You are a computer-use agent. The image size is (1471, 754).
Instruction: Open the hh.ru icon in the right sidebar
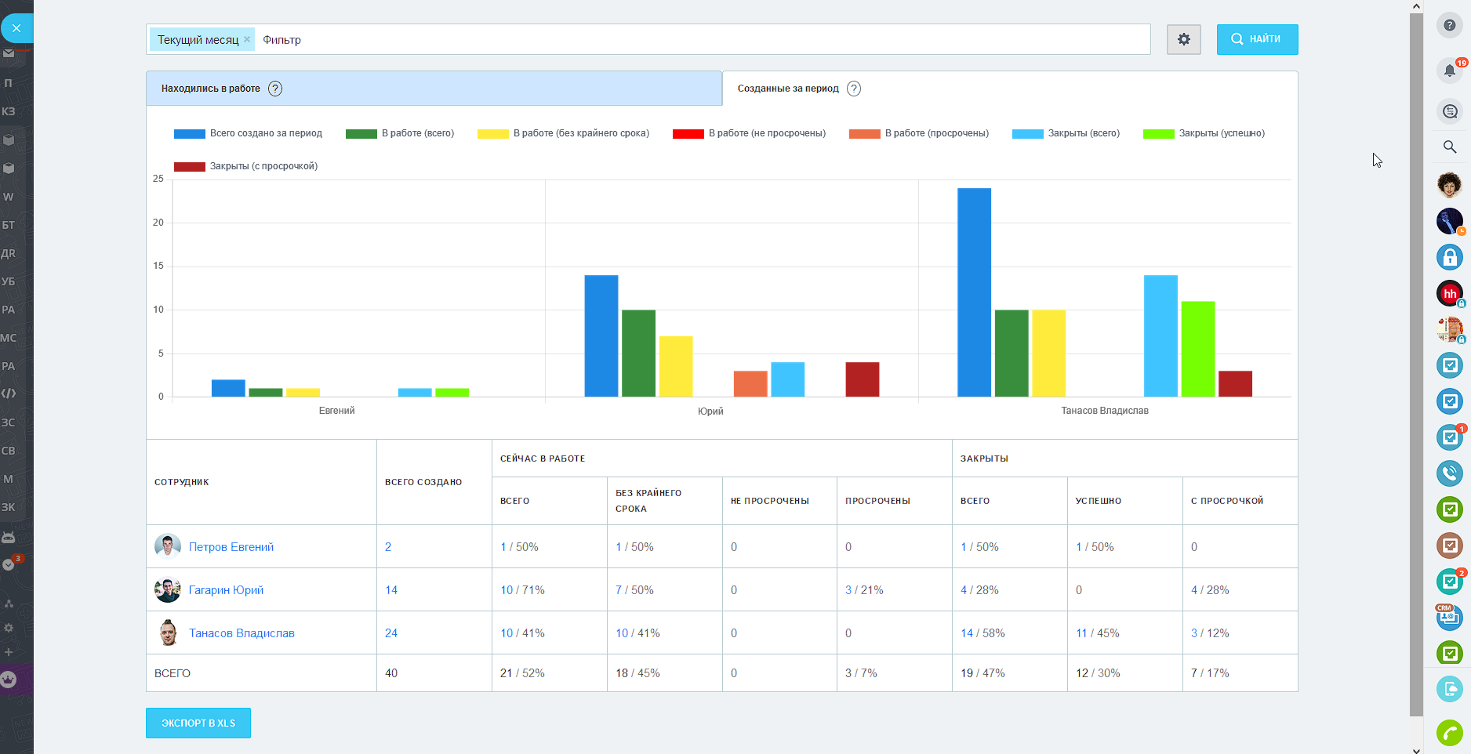1450,293
